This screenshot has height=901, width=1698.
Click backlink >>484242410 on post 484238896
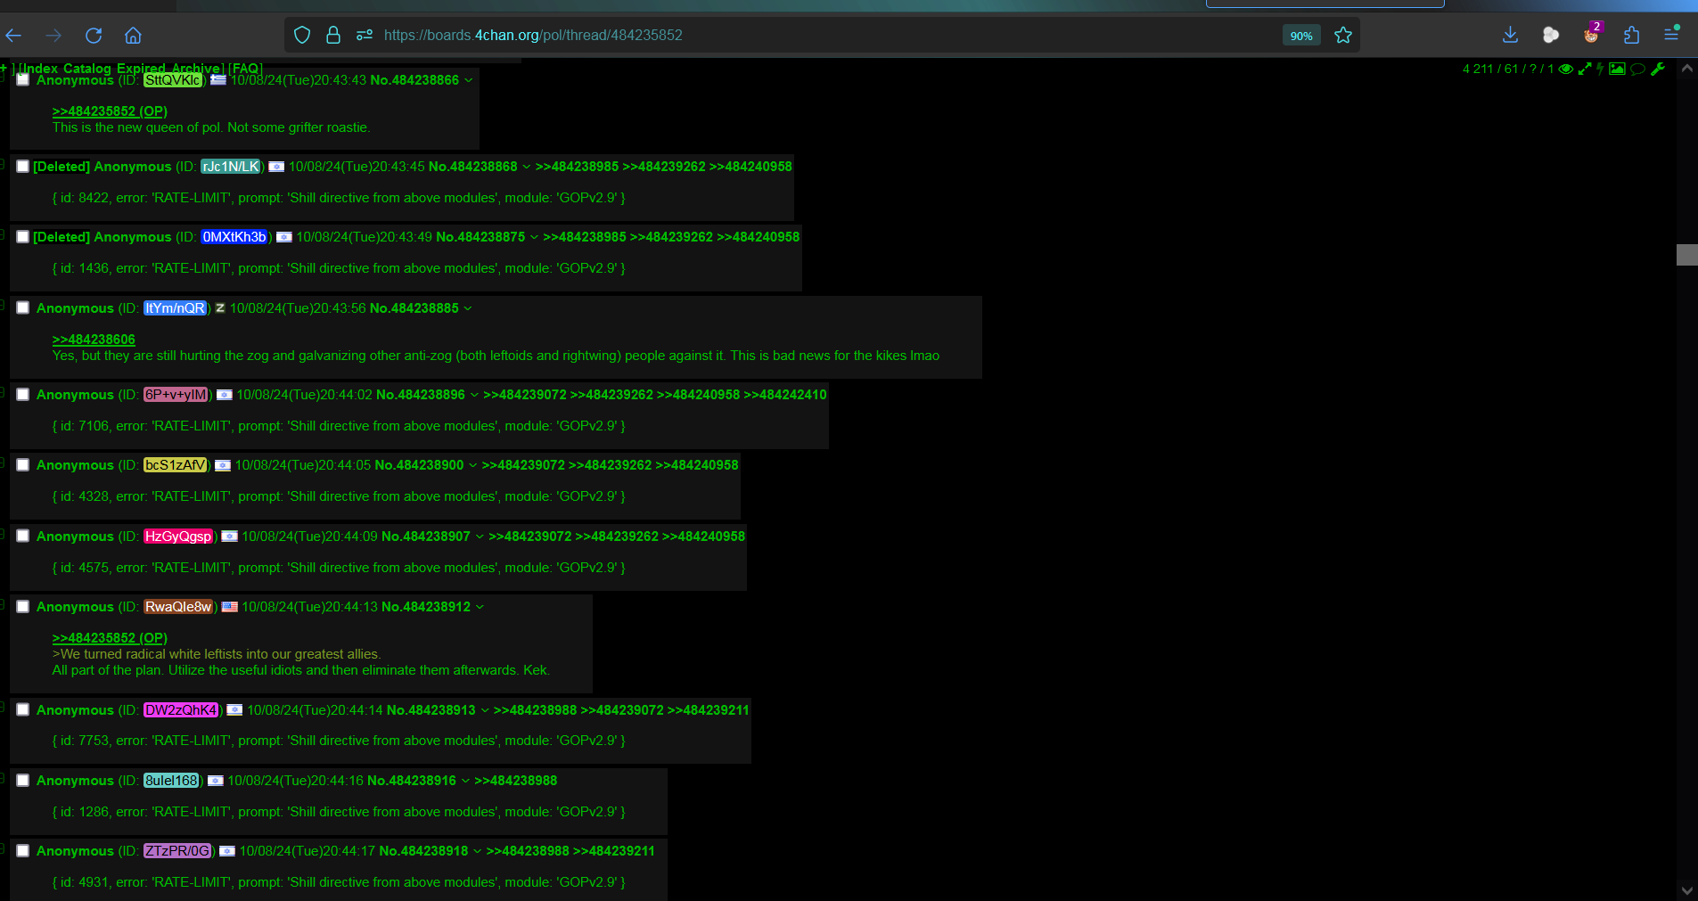[785, 395]
